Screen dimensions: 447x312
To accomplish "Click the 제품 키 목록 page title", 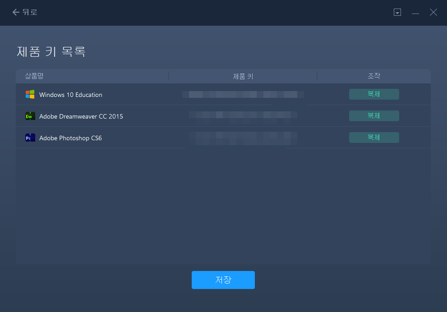I will click(x=51, y=51).
